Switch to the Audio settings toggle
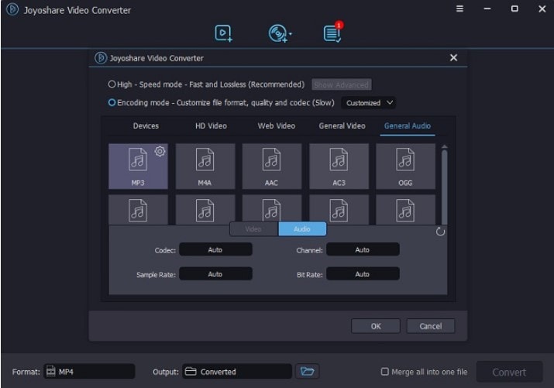This screenshot has width=554, height=388. point(302,229)
